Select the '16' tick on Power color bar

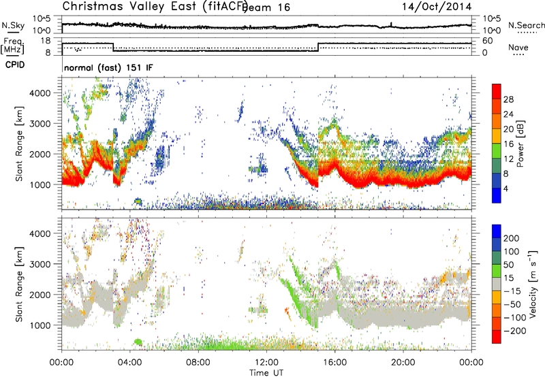click(x=508, y=144)
